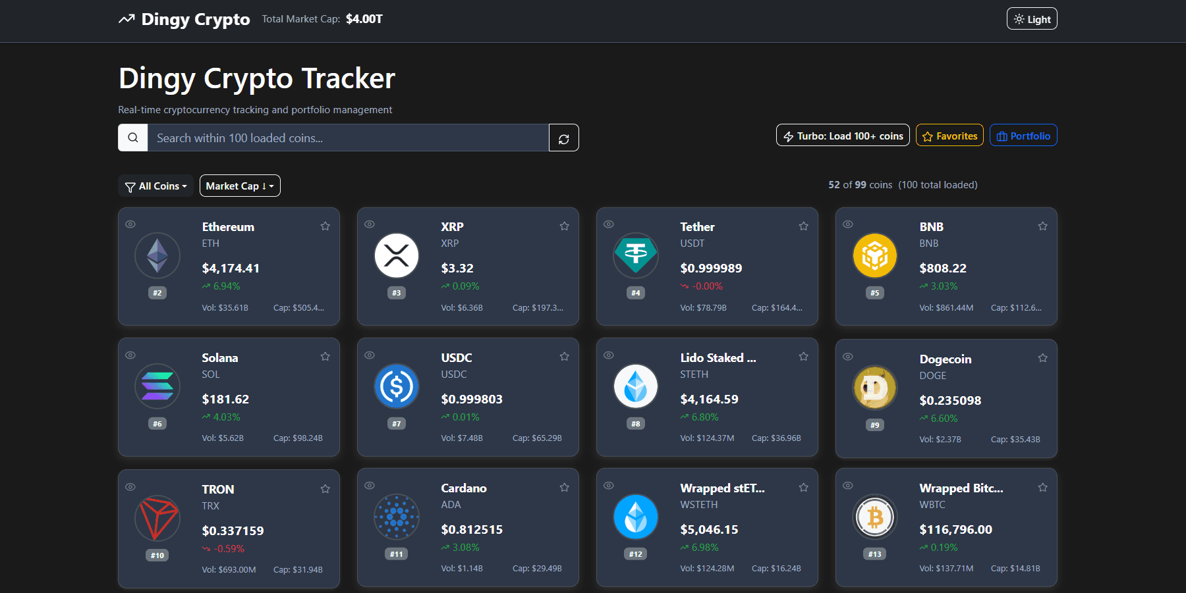Screen dimensions: 1186x593
Task: Switch theme using the Light toggle
Action: coord(1031,18)
